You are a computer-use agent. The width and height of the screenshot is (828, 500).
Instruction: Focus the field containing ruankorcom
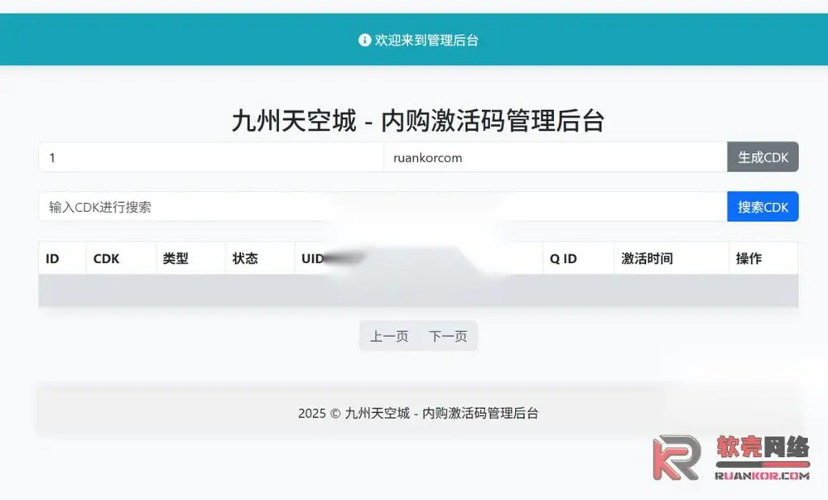555,157
